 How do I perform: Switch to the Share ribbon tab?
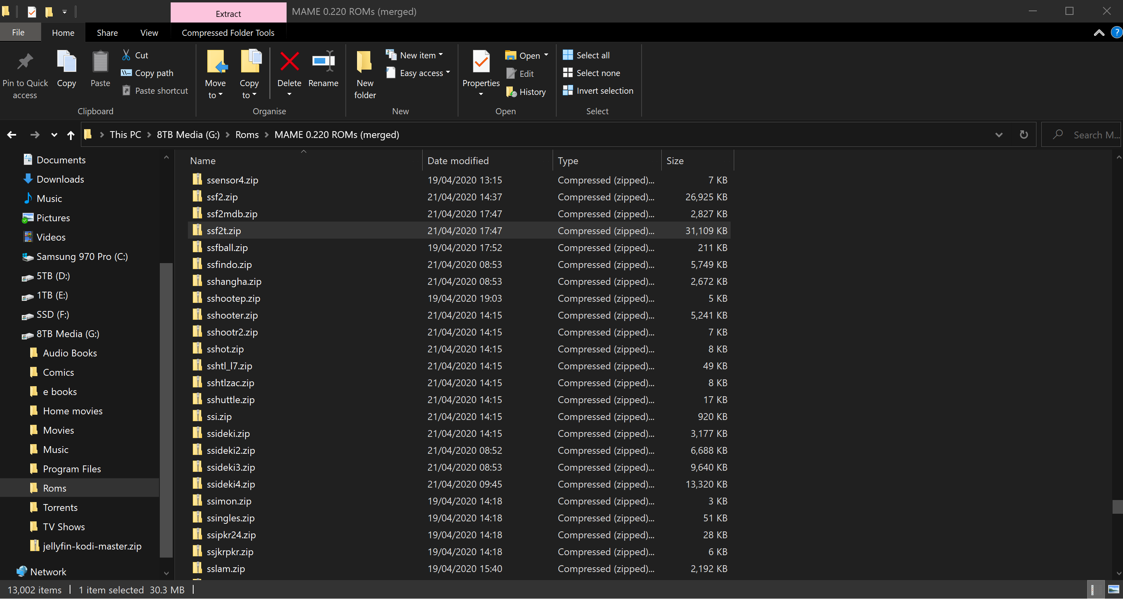pyautogui.click(x=107, y=32)
